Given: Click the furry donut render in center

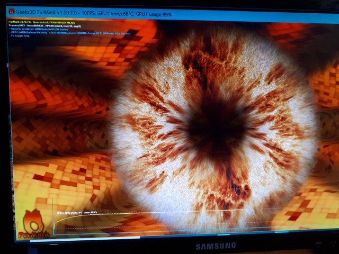Looking at the screenshot, I should (214, 130).
